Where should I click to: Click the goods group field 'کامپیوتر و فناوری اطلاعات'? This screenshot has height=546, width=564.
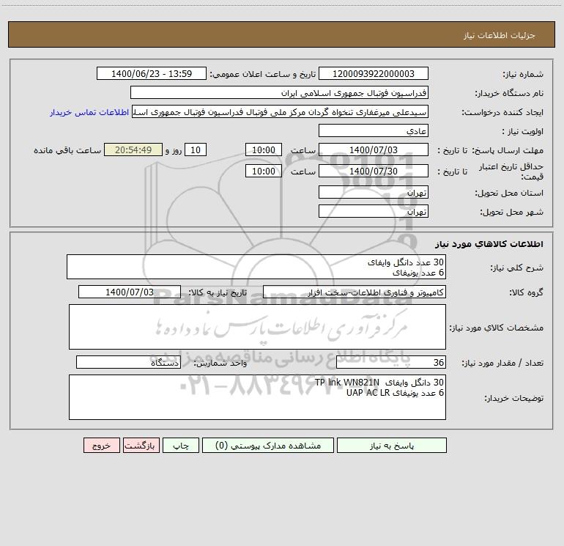point(355,292)
